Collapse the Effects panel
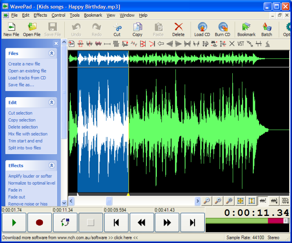Viewport: 292px width, 243px height. [52, 165]
